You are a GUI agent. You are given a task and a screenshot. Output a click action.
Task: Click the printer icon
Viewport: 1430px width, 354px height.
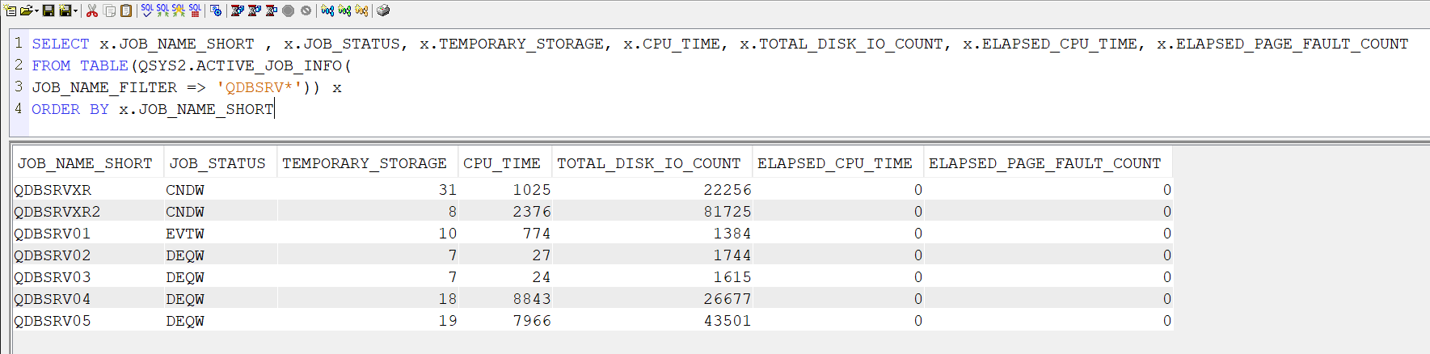tap(383, 11)
